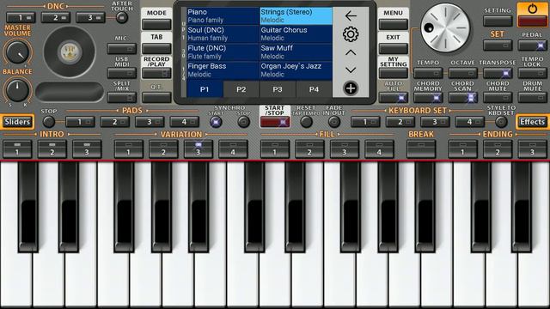Toggle the Synchro Start button
Screen dimensions: 550x309
216,122
